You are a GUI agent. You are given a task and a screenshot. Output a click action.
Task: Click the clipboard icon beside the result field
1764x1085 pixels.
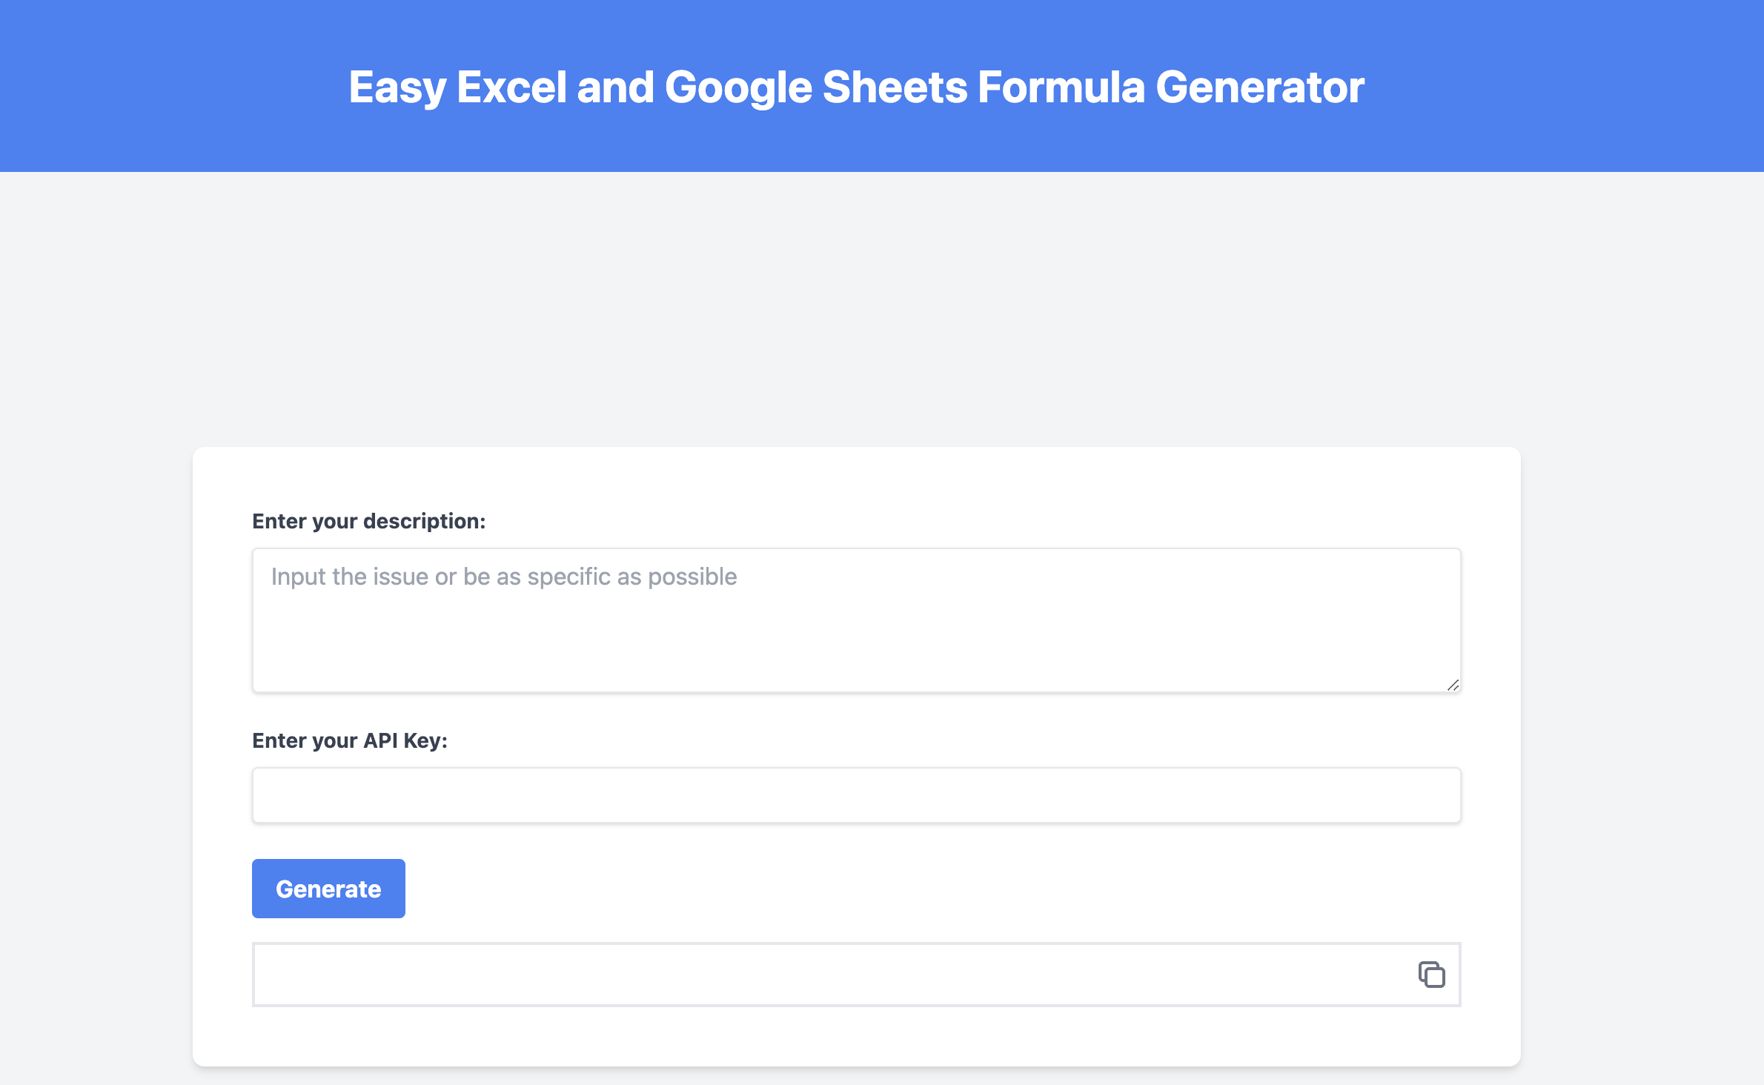tap(1430, 975)
